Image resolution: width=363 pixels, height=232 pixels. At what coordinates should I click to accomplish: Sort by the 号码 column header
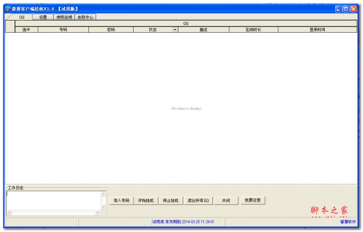(63, 30)
